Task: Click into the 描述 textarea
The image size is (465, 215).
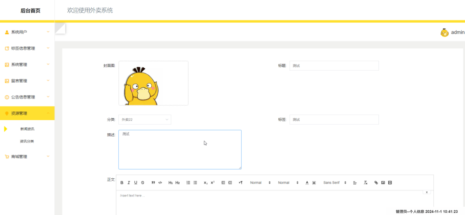Action: tap(180, 150)
